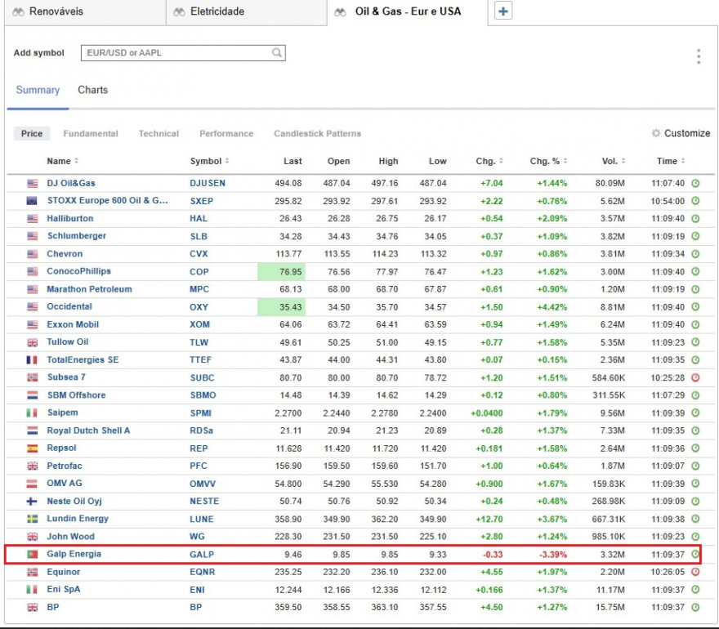Select the Technical data tab

(x=159, y=133)
